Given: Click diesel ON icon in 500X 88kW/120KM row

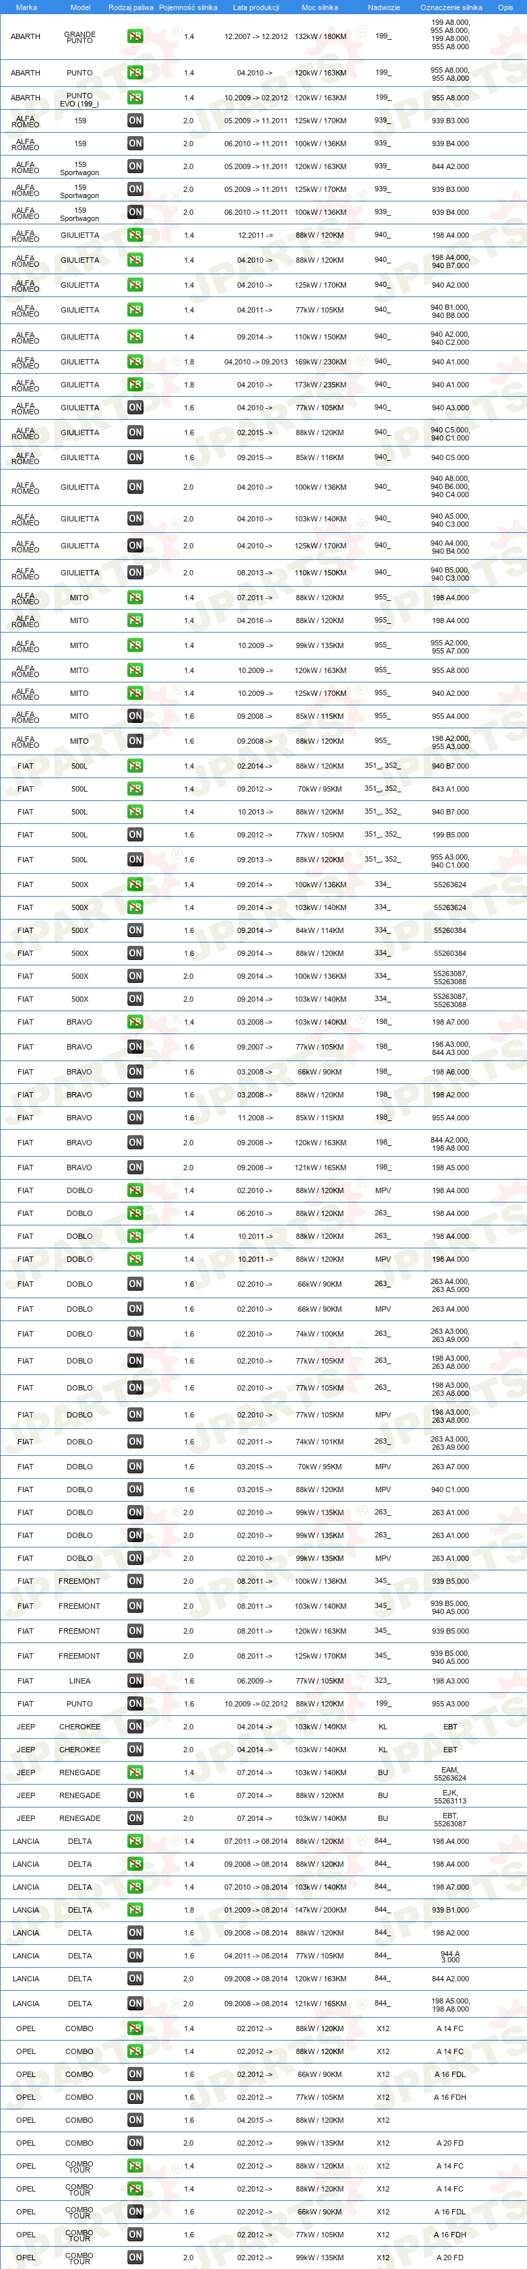Looking at the screenshot, I should (x=135, y=953).
